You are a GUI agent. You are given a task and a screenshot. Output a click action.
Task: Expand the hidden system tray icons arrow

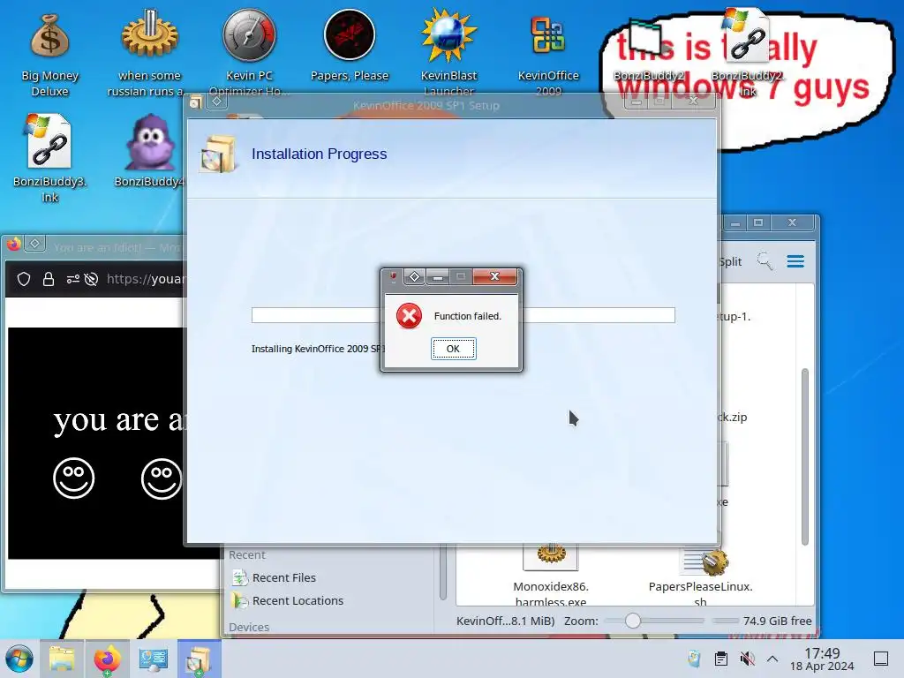pyautogui.click(x=772, y=659)
